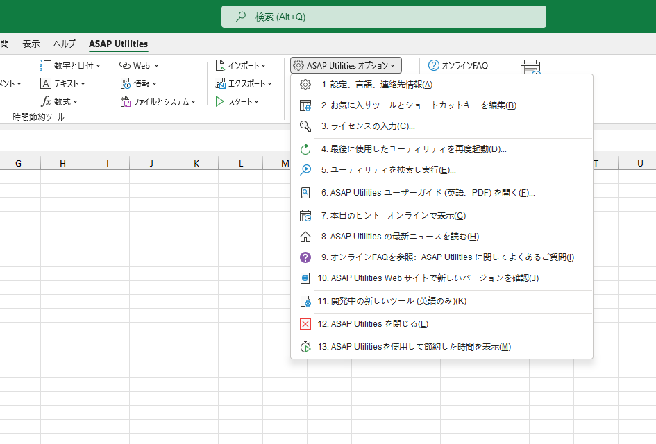
Task: Click the gear icon beside 設定、言語、連絡先情報
Action: point(305,84)
